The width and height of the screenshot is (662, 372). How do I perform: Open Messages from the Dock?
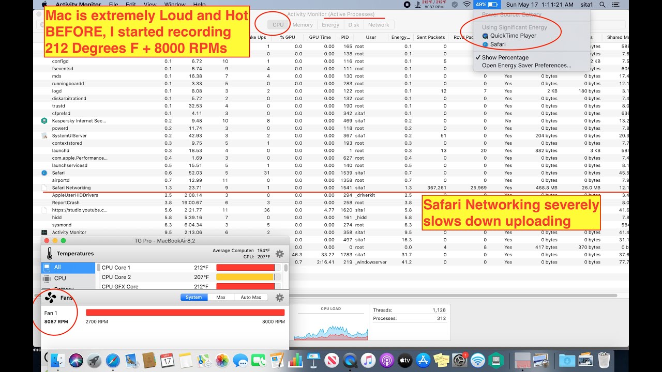tap(240, 360)
